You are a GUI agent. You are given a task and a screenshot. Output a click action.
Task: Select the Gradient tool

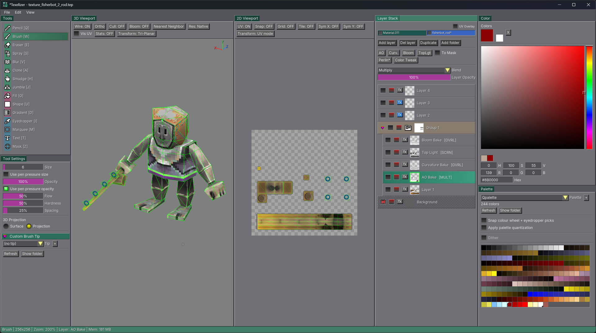tap(35, 113)
